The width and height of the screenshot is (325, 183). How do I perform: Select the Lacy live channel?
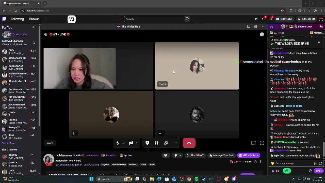pos(20,172)
